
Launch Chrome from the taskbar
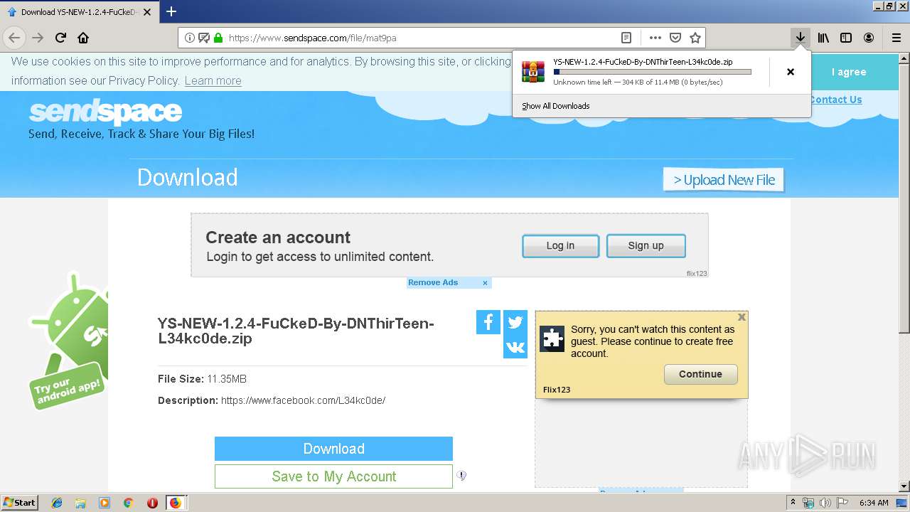tap(128, 503)
